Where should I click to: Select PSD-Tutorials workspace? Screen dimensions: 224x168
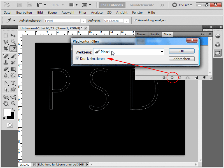[x=112, y=5]
